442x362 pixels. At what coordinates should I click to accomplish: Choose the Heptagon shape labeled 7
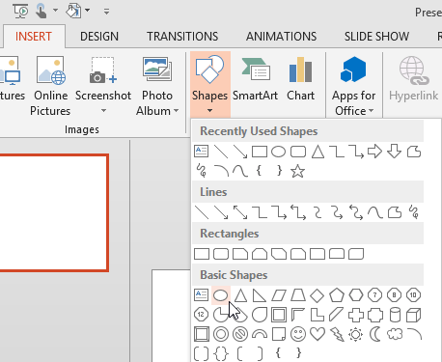(374, 295)
